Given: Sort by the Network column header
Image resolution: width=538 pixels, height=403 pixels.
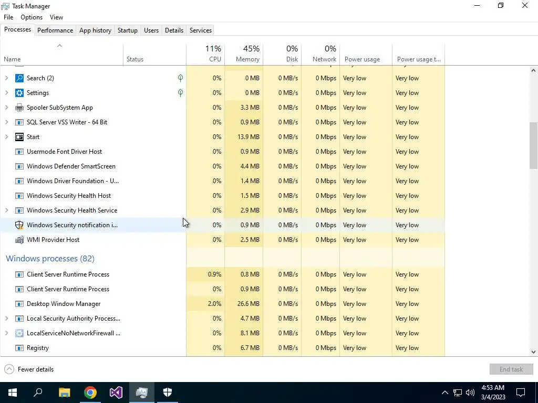Looking at the screenshot, I should (x=320, y=54).
